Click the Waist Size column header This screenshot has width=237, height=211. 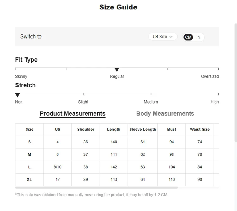tap(199, 130)
